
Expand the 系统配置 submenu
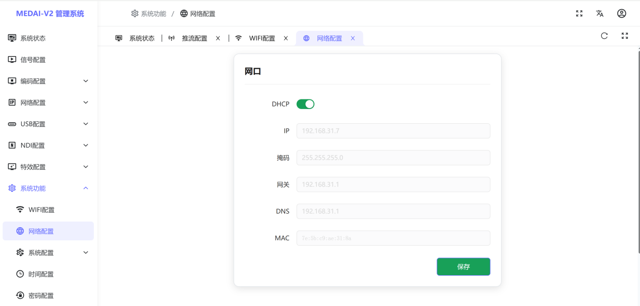(48, 252)
